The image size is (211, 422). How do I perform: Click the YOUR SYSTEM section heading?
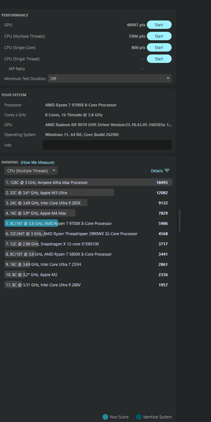click(14, 95)
